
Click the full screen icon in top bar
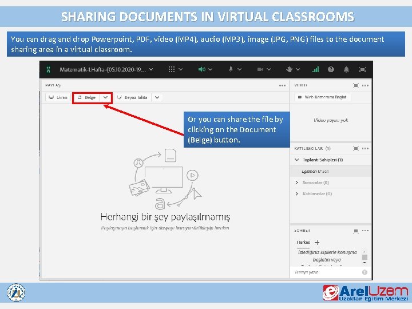(x=362, y=69)
